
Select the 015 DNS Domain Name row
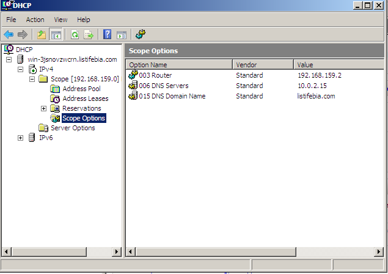255,96
